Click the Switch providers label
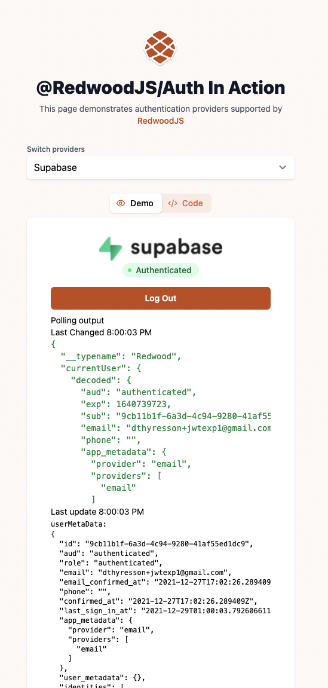 56,149
